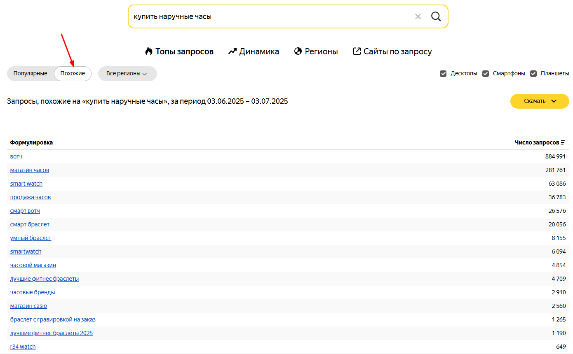573x354 pixels.
Task: Click the sort icon beside Число запросов
Action: coord(563,142)
